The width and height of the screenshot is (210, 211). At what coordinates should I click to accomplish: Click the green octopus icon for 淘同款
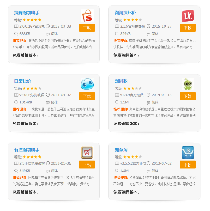pos(188,84)
